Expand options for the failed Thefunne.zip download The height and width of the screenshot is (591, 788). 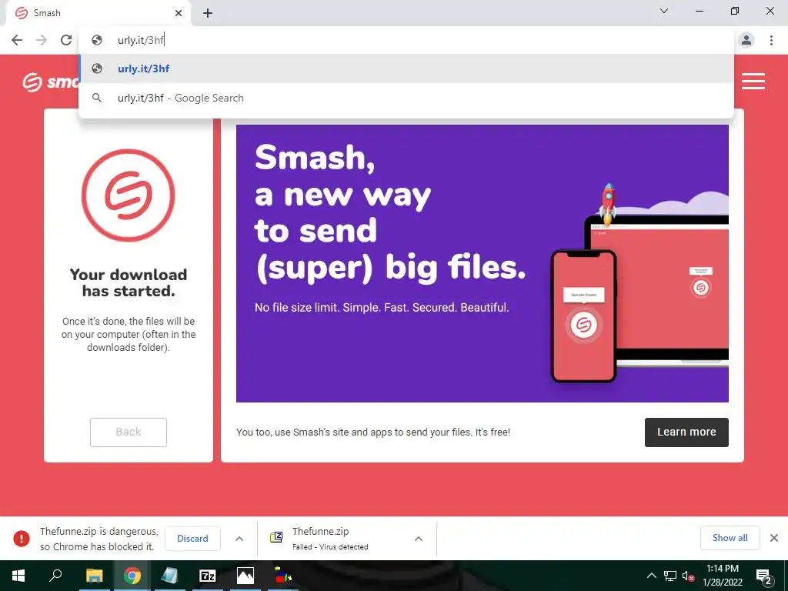(x=418, y=539)
